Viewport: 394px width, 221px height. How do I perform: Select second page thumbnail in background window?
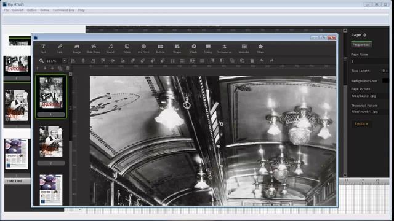click(17, 105)
